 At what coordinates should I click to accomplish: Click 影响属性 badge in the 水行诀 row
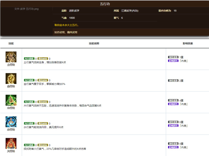pyautogui.click(x=173, y=126)
